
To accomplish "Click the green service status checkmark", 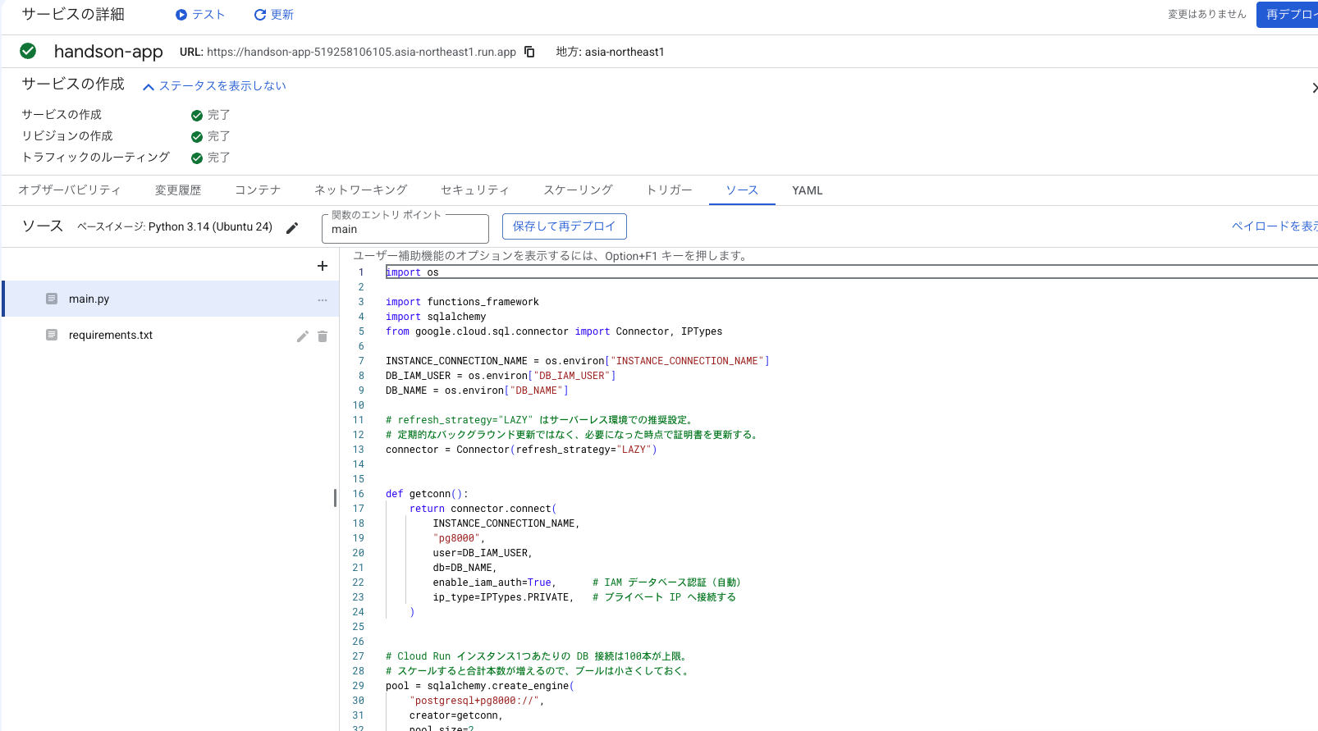I will [28, 51].
